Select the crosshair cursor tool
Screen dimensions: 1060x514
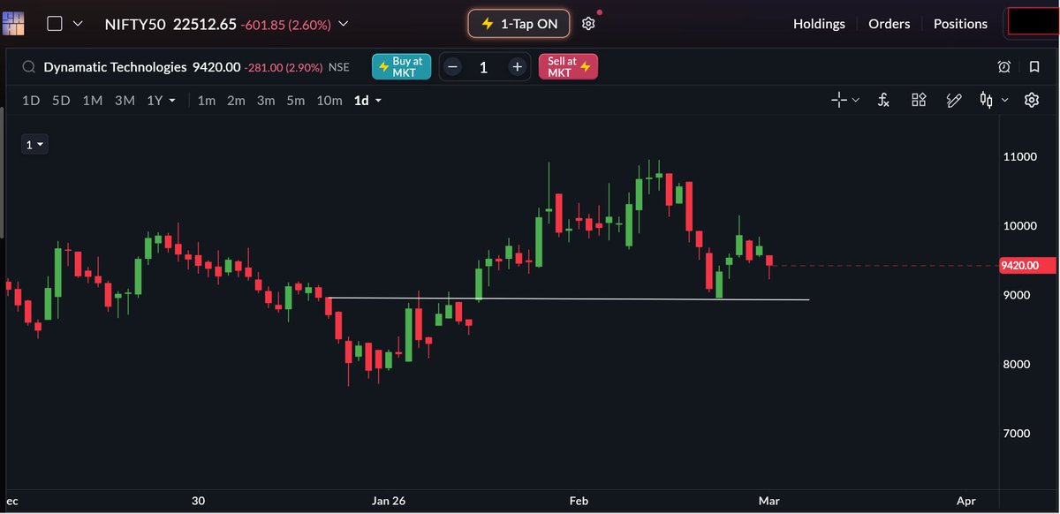pos(839,101)
